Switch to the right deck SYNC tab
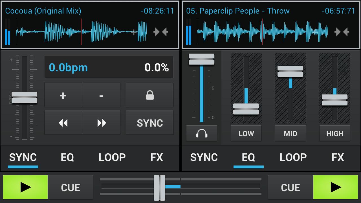 pos(204,157)
